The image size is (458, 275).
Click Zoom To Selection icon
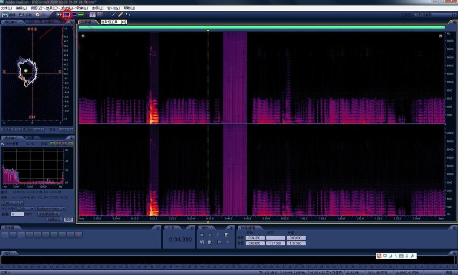click(x=227, y=235)
